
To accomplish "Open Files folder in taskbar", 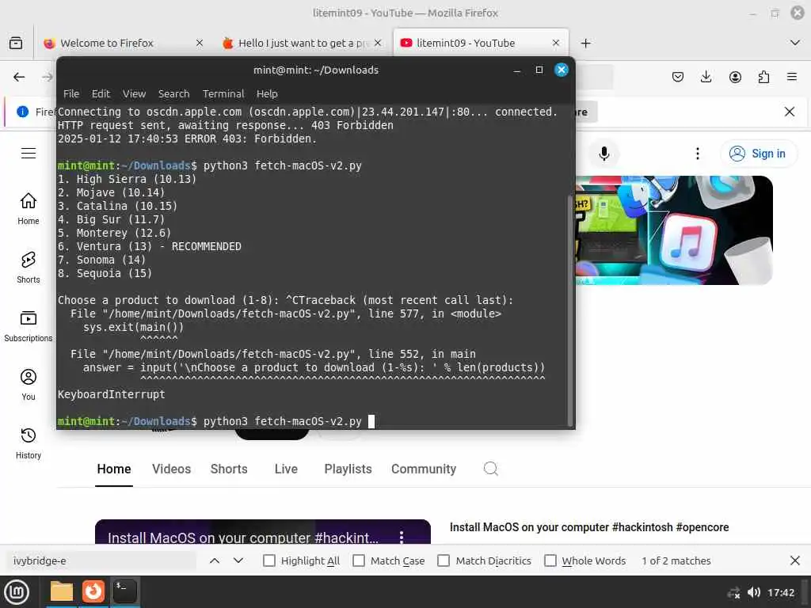I will [x=62, y=591].
